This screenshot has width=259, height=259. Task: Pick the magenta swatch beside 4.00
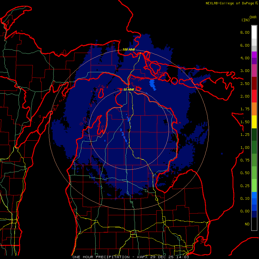pyautogui.click(x=254, y=55)
